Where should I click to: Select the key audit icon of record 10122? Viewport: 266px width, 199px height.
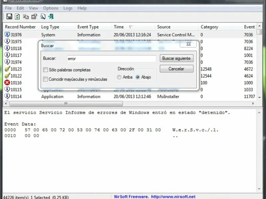[7, 76]
